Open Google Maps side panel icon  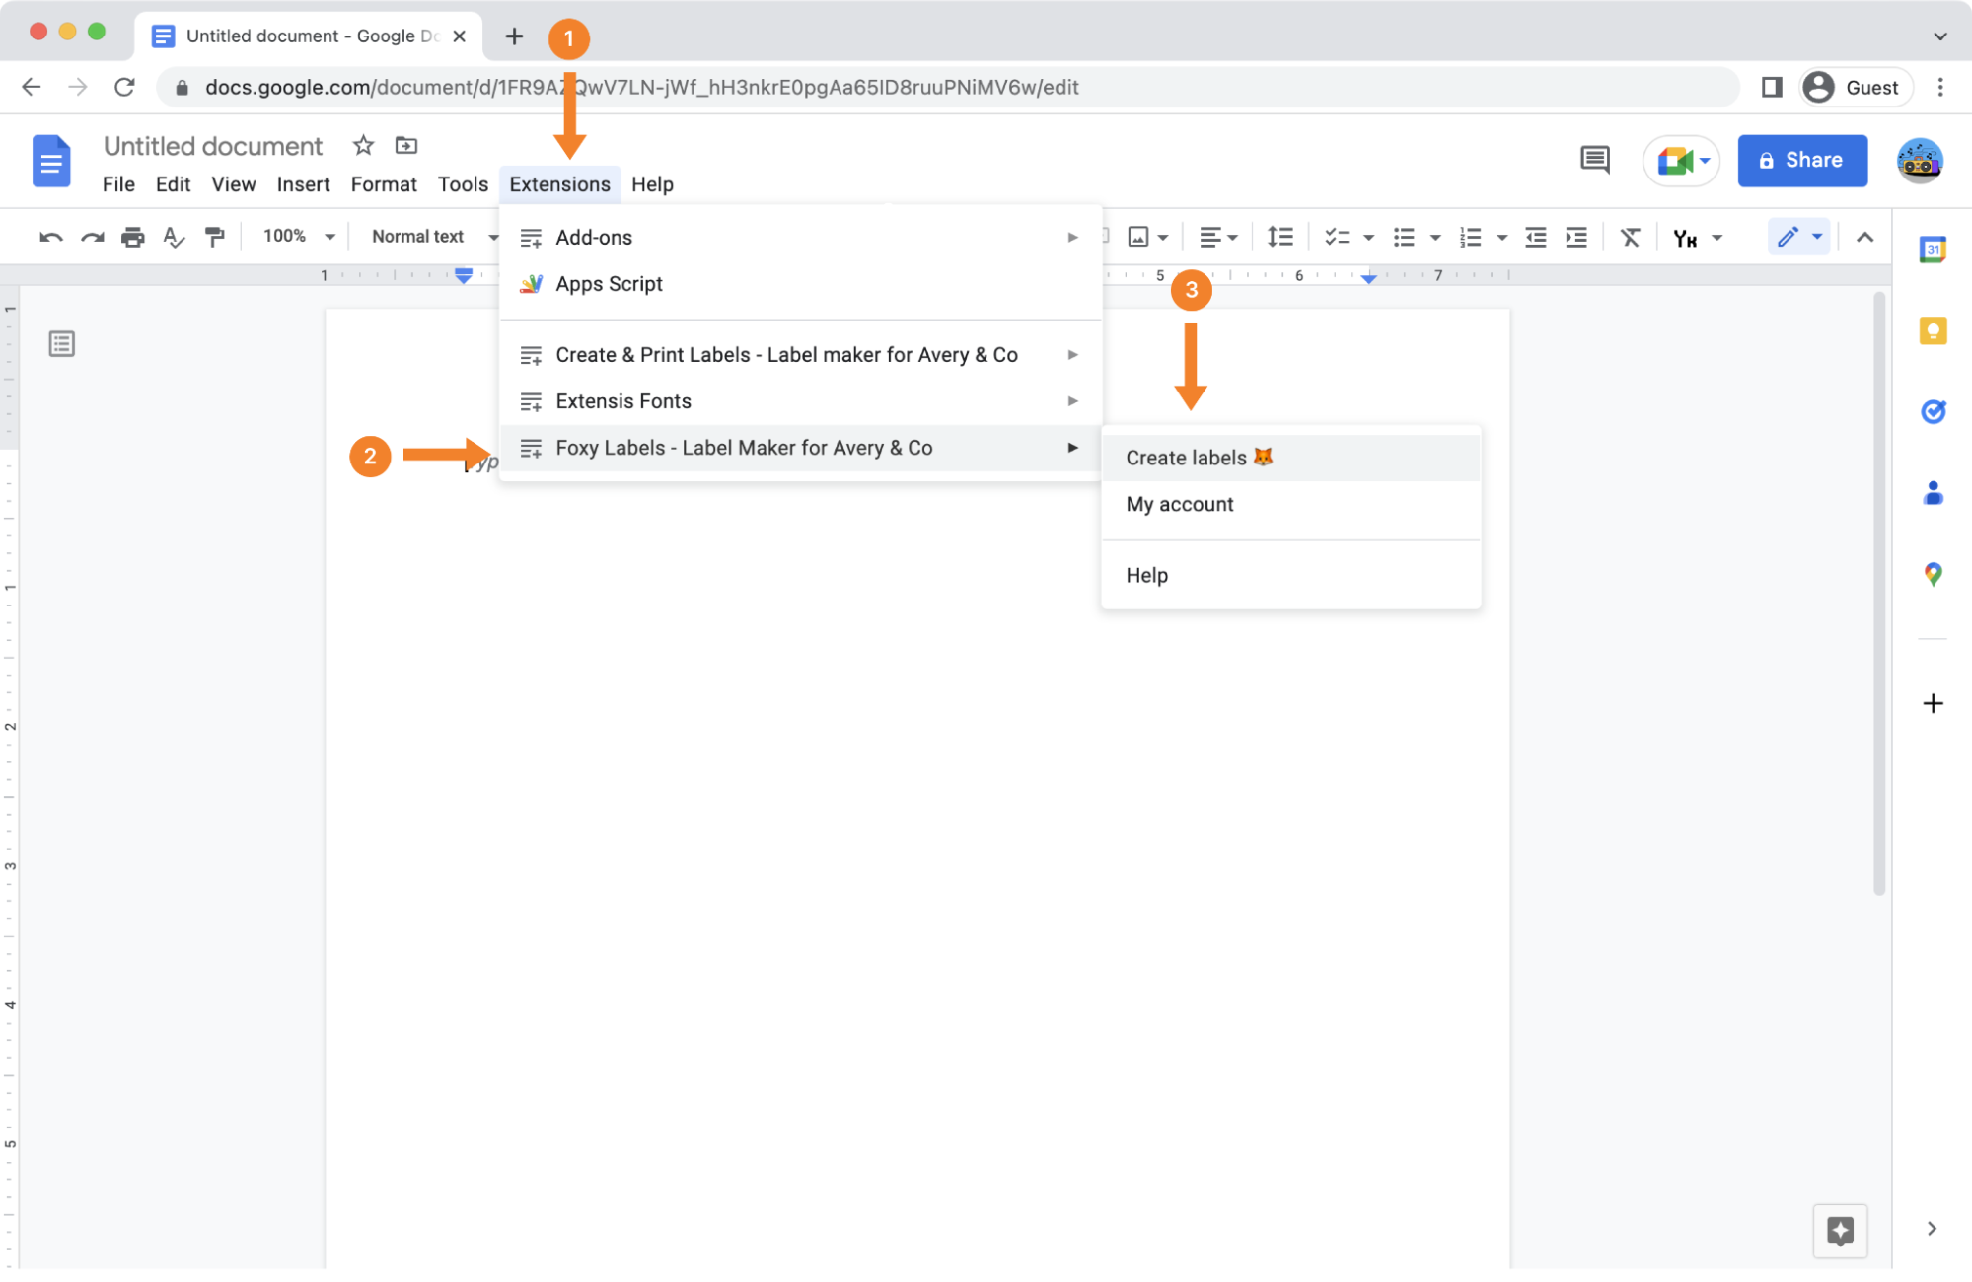(x=1933, y=574)
